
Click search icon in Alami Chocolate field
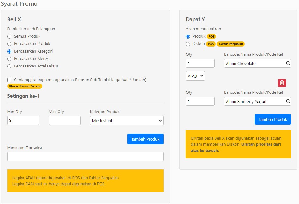click(288, 63)
